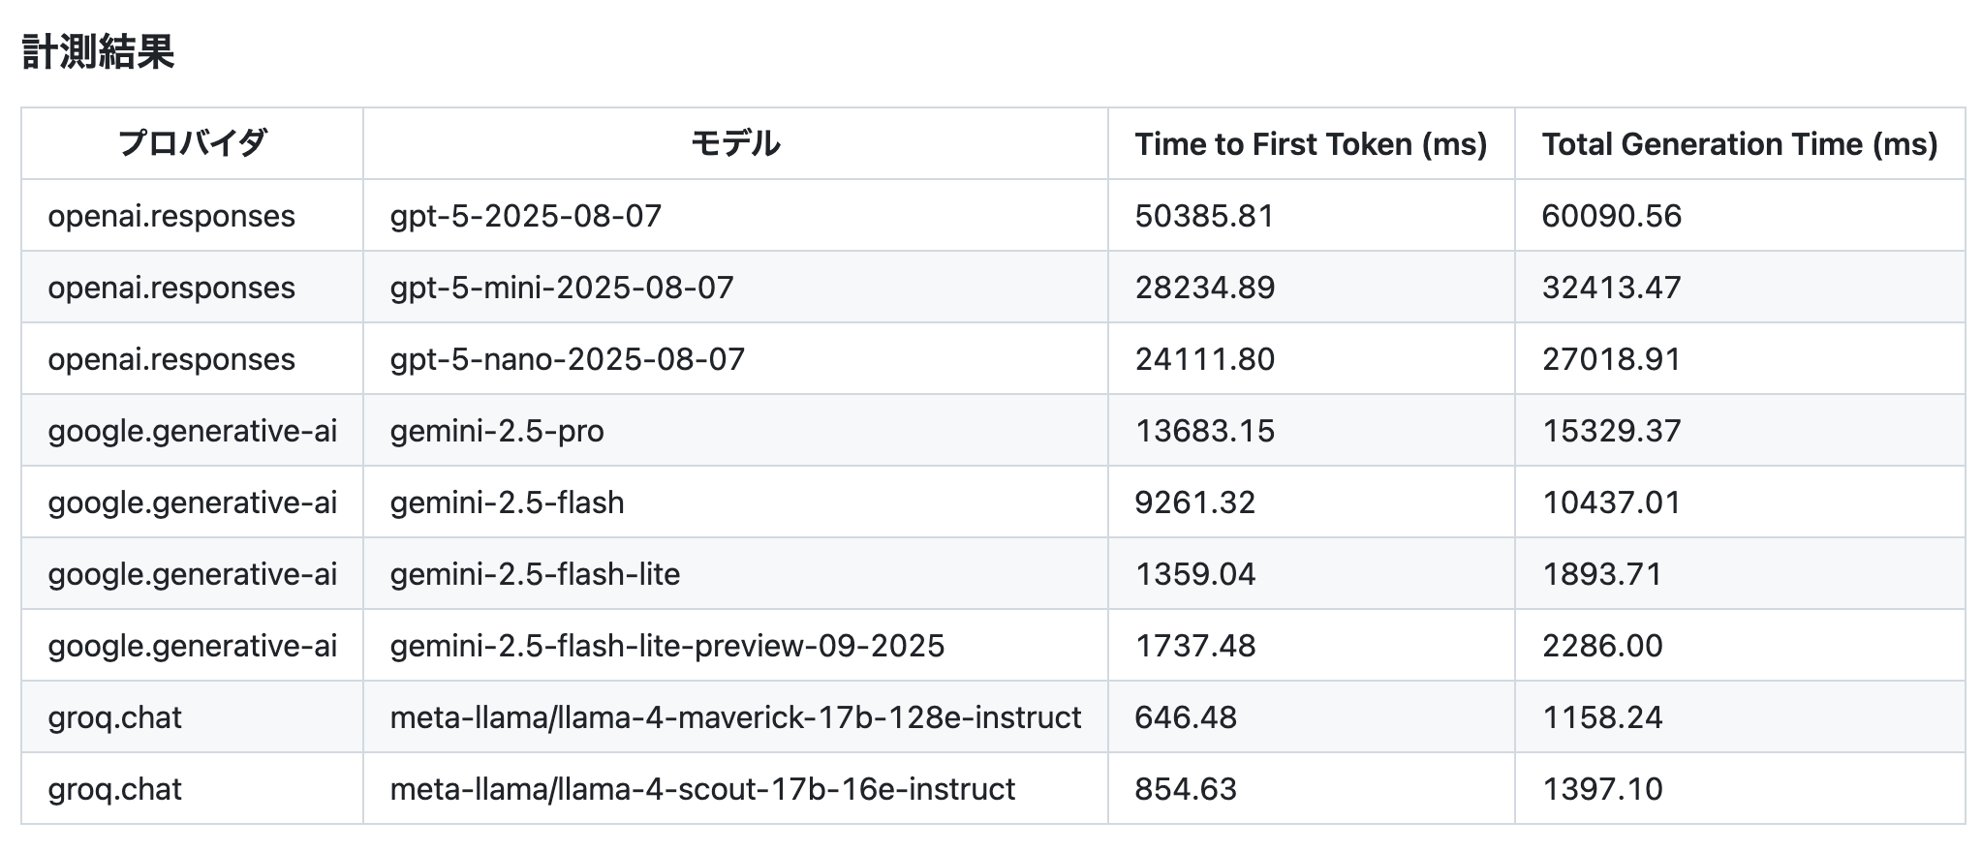Screen dimensions: 1982x852
Task: Click the Time to First Token header
Action: click(1311, 143)
